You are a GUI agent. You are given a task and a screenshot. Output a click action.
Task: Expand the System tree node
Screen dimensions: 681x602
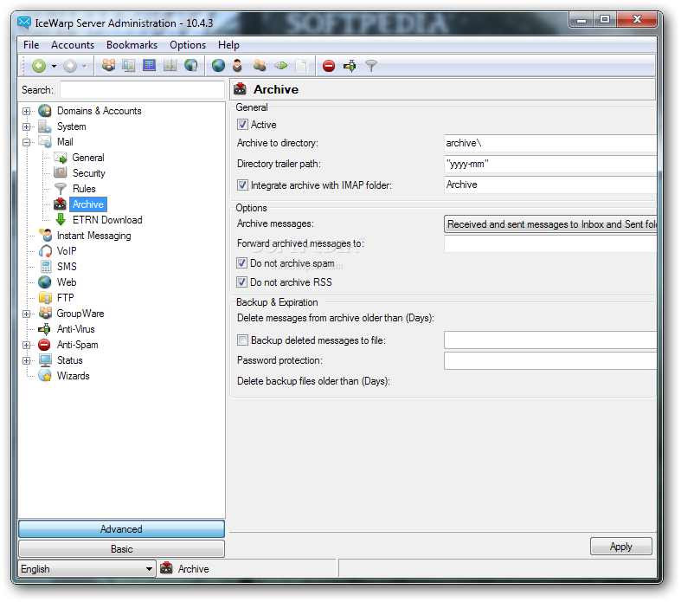coord(27,127)
